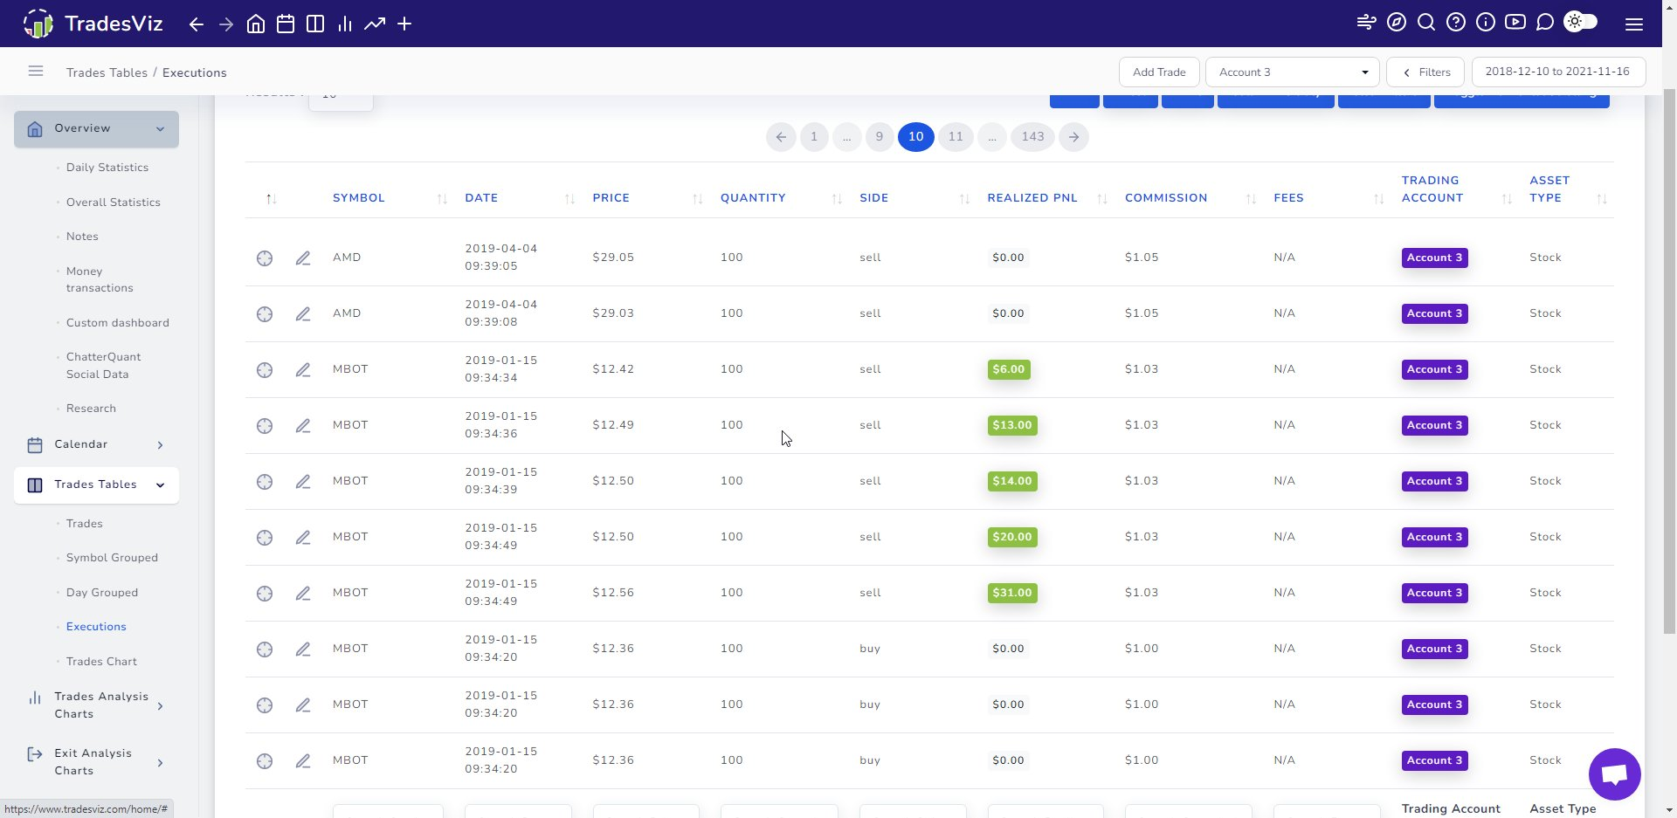This screenshot has height=818, width=1677.
Task: Open Symbol Grouped table
Action: (x=112, y=558)
